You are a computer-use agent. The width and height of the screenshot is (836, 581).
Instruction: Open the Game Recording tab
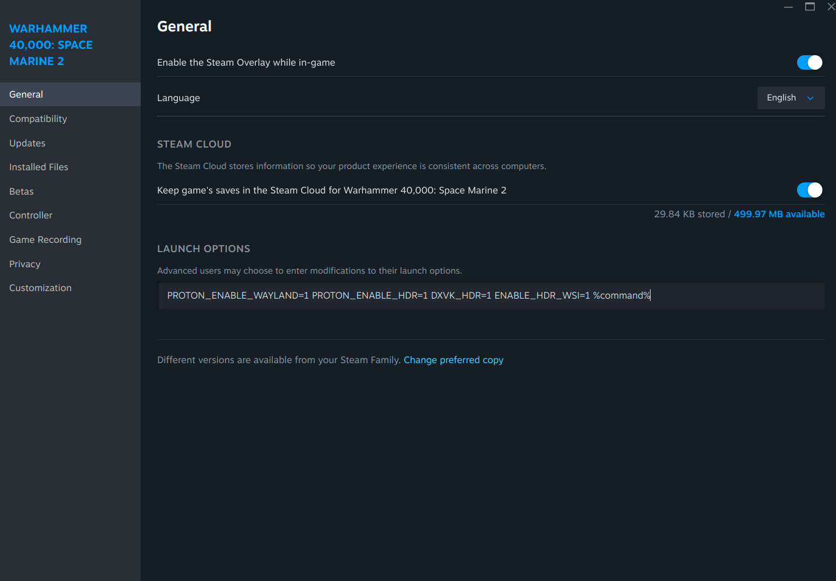coord(70,239)
